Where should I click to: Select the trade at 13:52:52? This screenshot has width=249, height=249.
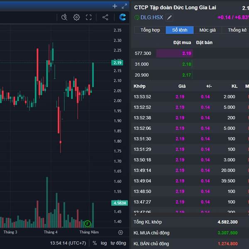coord(190,107)
